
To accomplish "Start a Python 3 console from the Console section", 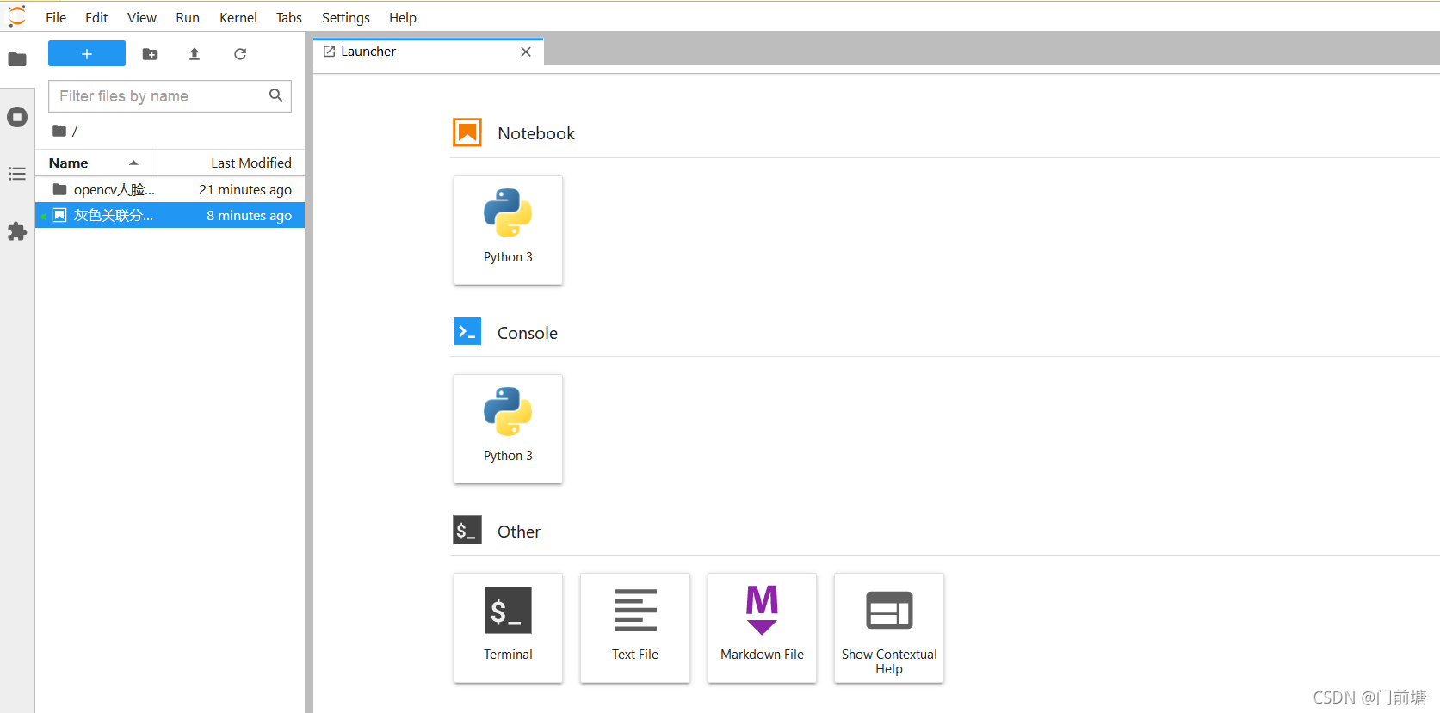I will 508,428.
